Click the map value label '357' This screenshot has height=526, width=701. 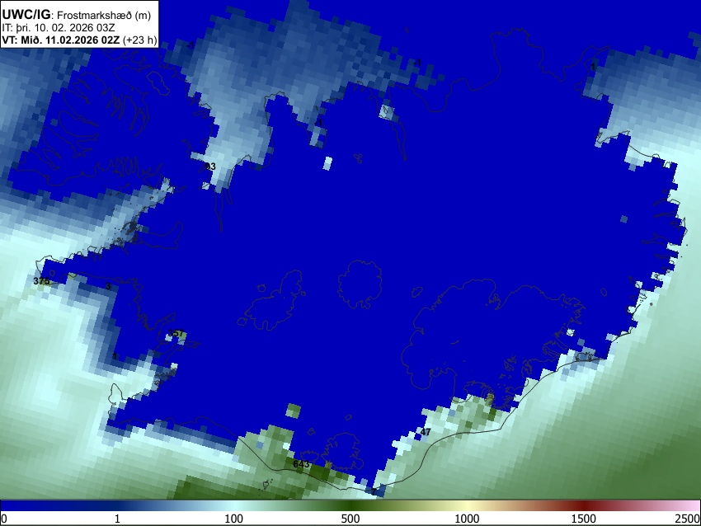[x=176, y=333]
